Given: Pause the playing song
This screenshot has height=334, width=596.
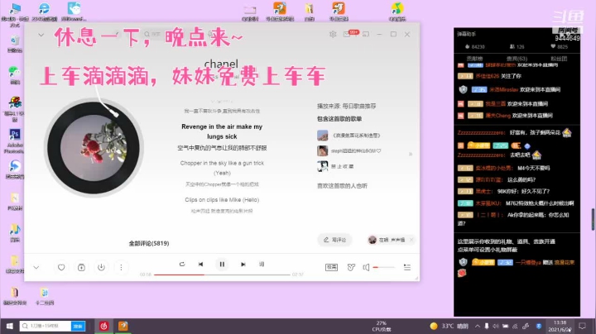Looking at the screenshot, I should (222, 265).
